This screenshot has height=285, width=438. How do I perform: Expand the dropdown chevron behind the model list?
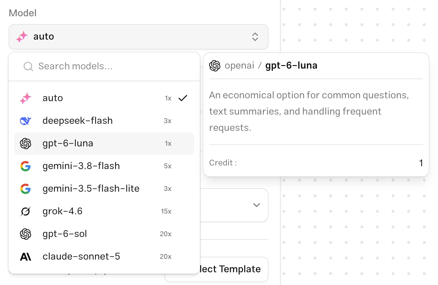[257, 205]
